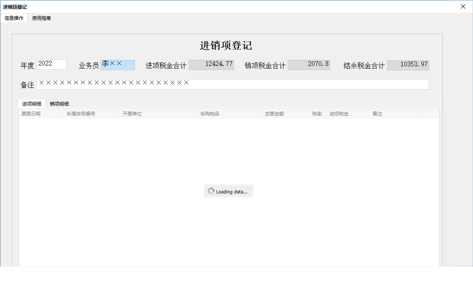Click the 进项税金合计 total display box
Screen dimensions: 473x296
[212, 64]
